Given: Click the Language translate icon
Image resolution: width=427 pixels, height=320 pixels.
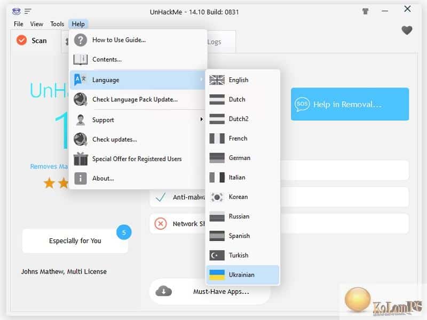Looking at the screenshot, I should 80,79.
